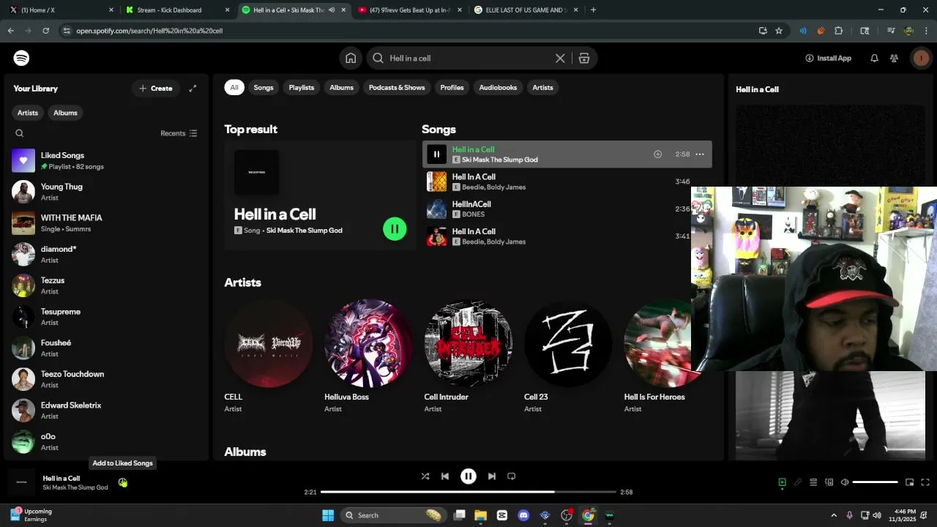Adjust the Spotify volume slider
Screen dimensions: 937x527
(x=876, y=482)
